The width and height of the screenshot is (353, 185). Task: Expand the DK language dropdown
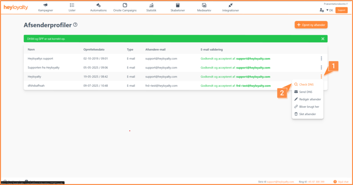coord(329,10)
